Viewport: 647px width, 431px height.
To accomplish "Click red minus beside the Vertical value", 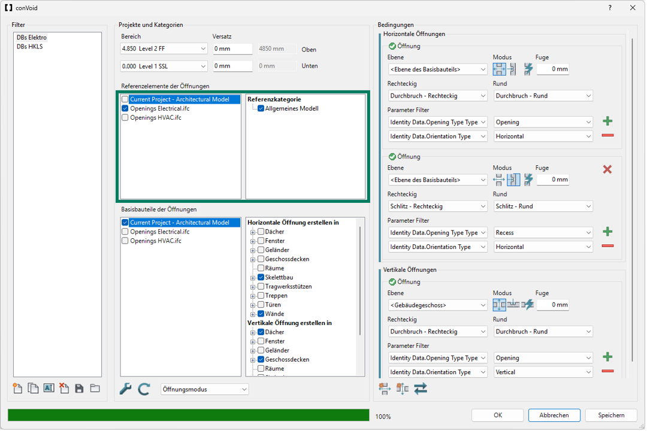I will click(x=607, y=371).
